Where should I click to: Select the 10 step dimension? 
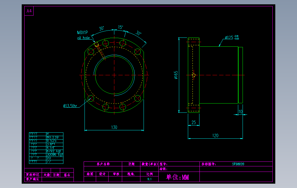click(241, 111)
